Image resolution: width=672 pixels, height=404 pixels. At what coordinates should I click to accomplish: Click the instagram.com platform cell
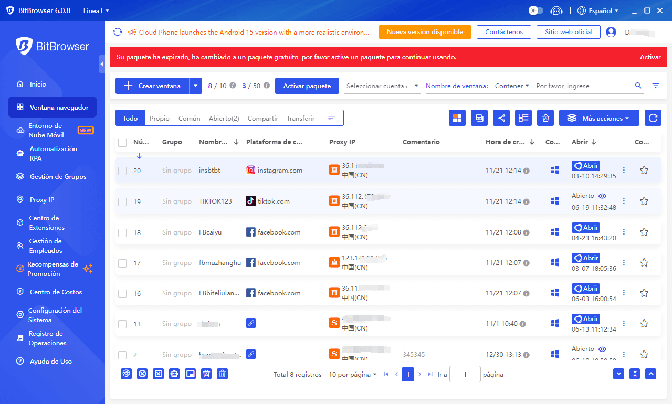[274, 170]
